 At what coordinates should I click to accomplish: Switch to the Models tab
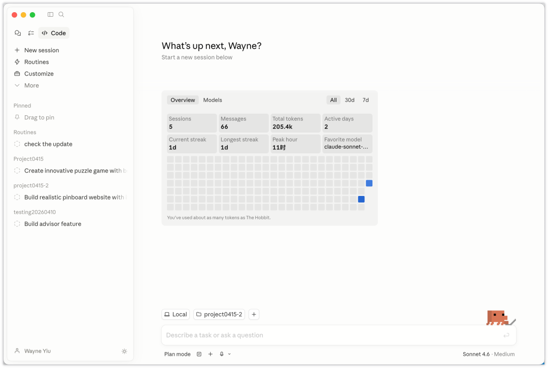pos(213,100)
